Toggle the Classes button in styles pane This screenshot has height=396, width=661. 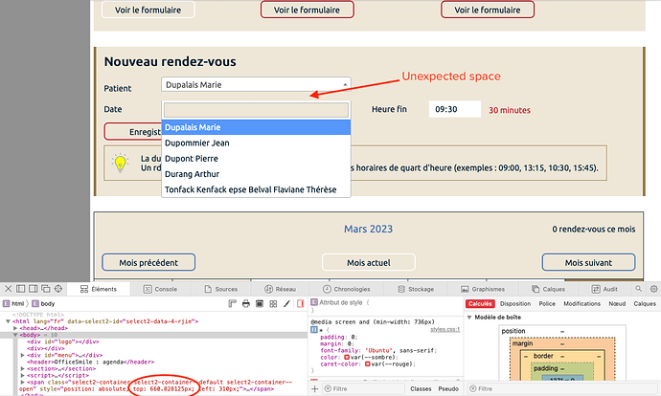pyautogui.click(x=421, y=389)
